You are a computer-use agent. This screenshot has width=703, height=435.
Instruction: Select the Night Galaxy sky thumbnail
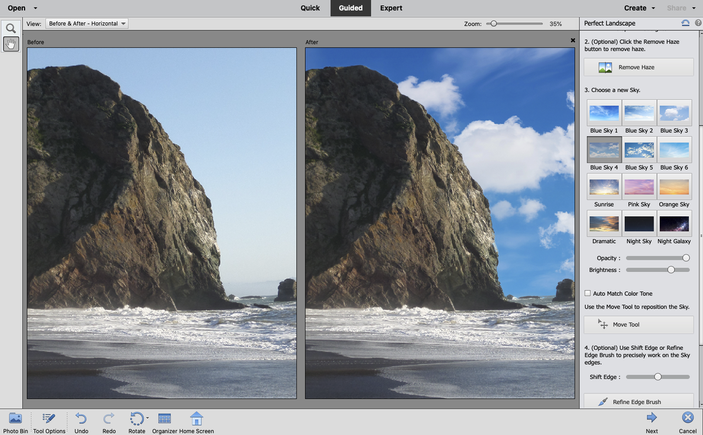(x=674, y=223)
